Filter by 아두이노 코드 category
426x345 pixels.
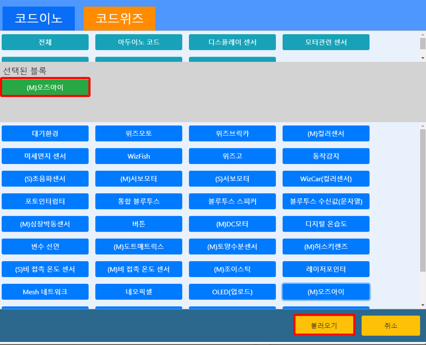point(139,42)
